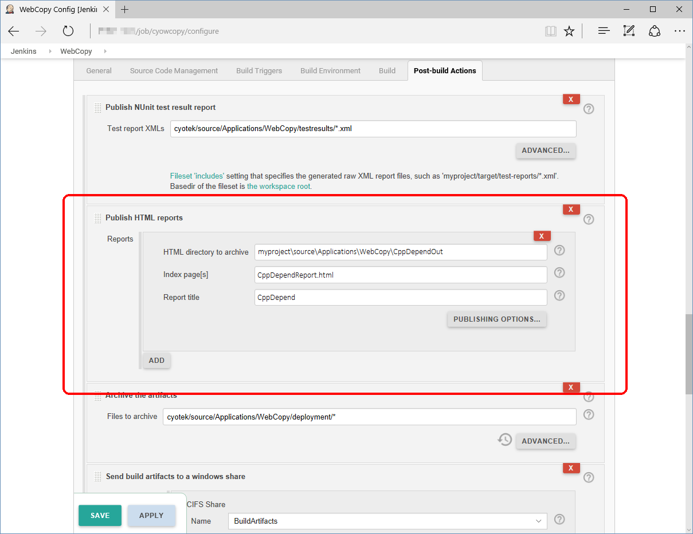Expand the CIFS Share Name dropdown
This screenshot has height=534, width=693.
point(538,521)
